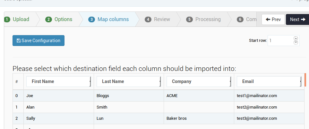Open the Email column dropdown
The image size is (309, 129).
pyautogui.click(x=269, y=81)
